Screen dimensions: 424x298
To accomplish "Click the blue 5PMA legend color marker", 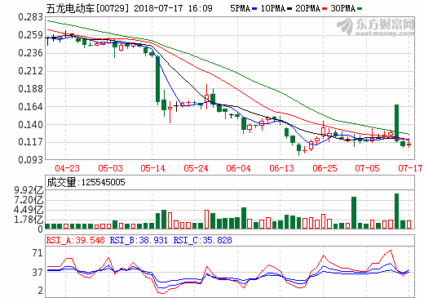I will point(254,9).
